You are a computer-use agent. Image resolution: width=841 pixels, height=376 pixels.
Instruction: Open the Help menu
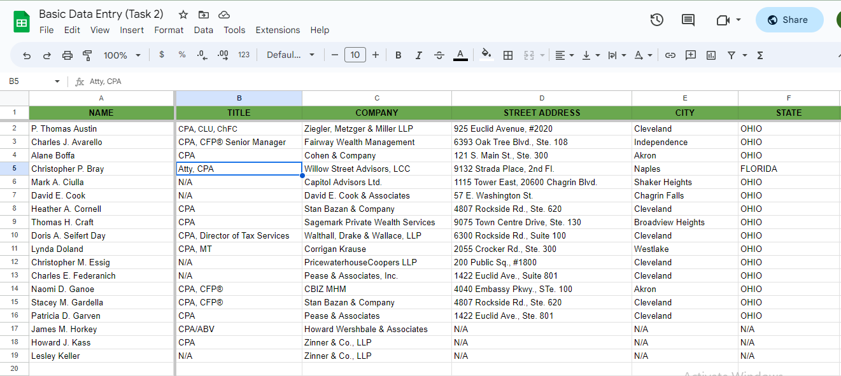coord(320,30)
